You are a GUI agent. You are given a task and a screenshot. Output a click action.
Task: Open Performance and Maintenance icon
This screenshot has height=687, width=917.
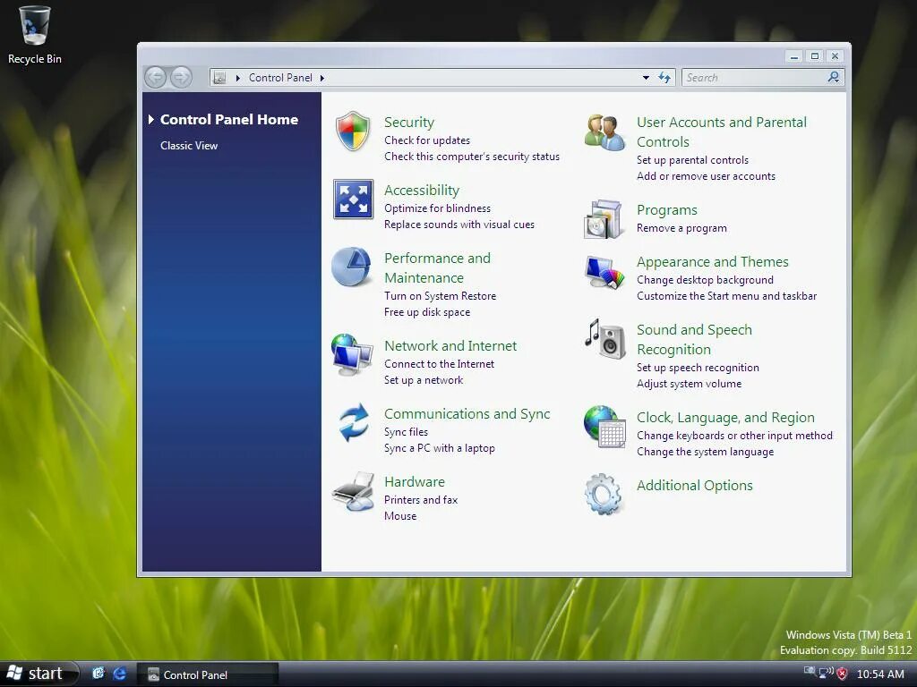(x=353, y=267)
